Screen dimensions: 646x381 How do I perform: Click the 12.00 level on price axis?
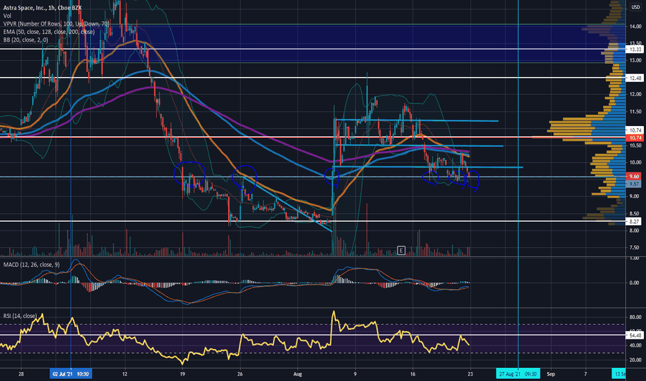tap(635, 94)
